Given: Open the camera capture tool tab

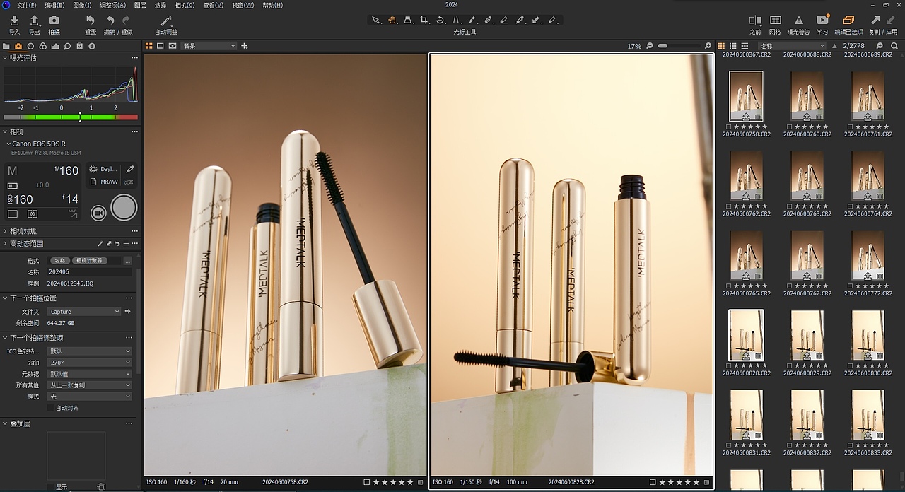Looking at the screenshot, I should point(18,46).
